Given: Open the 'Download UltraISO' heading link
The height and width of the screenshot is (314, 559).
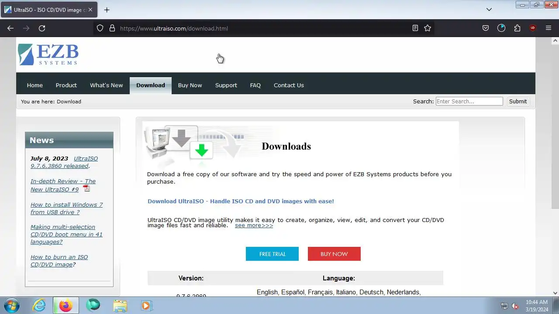Looking at the screenshot, I should pos(241,201).
